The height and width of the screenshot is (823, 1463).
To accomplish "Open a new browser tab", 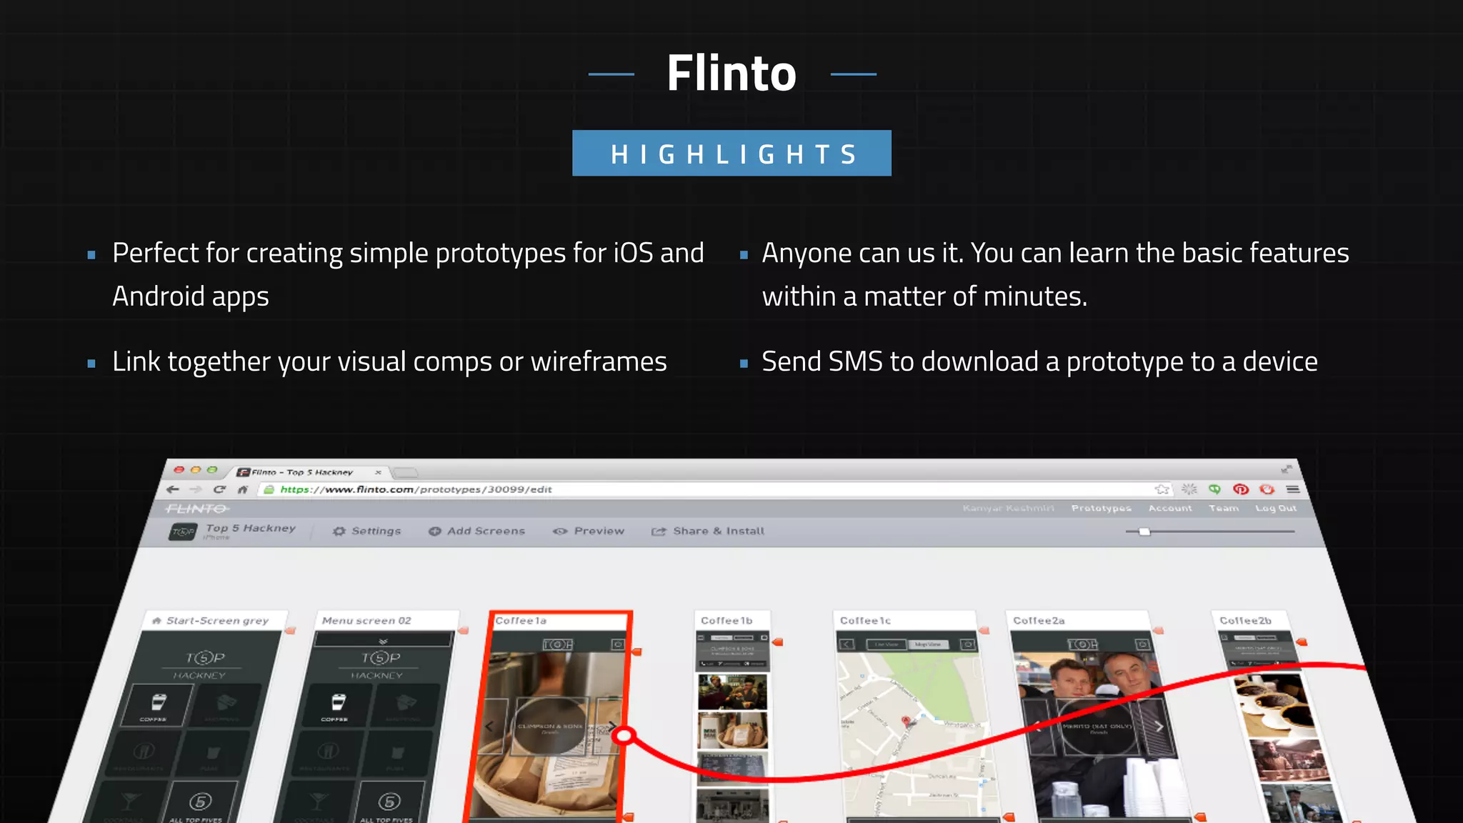I will (405, 472).
